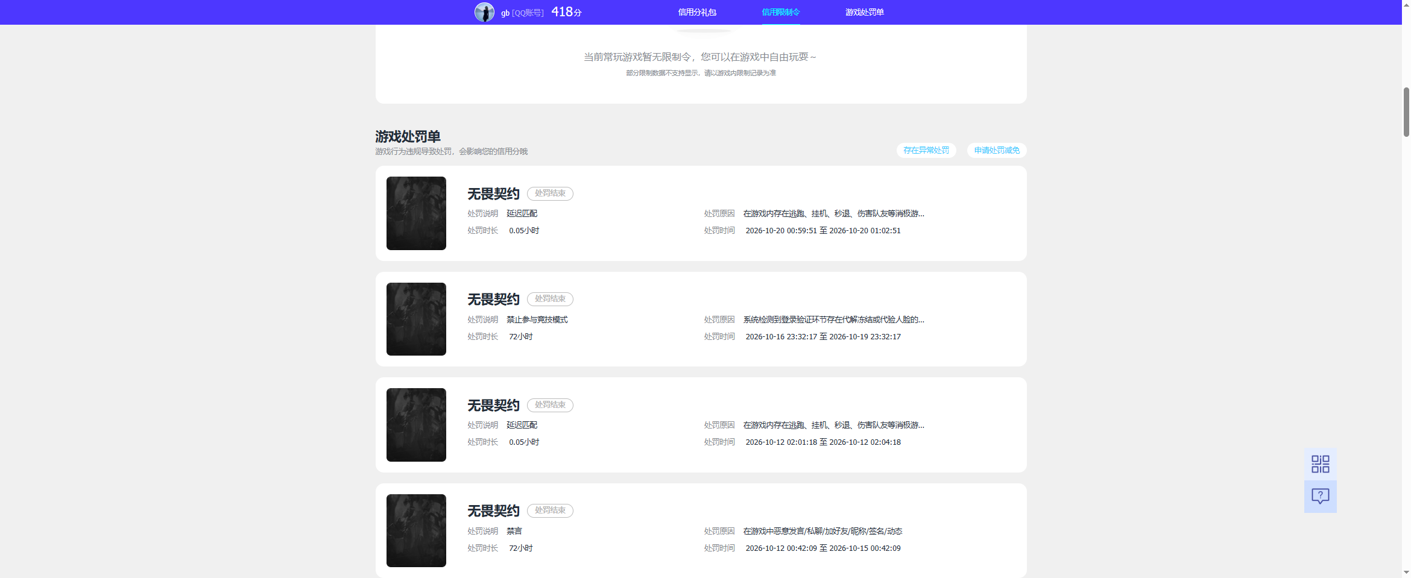Image resolution: width=1411 pixels, height=578 pixels.
Task: Switch to the 信用分礼包 tab
Action: click(697, 12)
